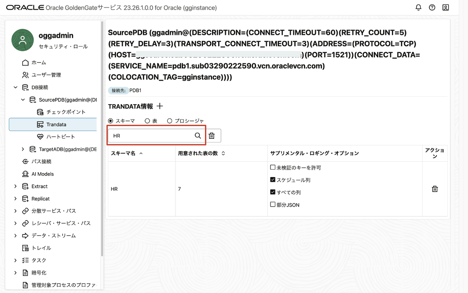
Task: Delete the HR schema row via trash icon
Action: point(435,189)
